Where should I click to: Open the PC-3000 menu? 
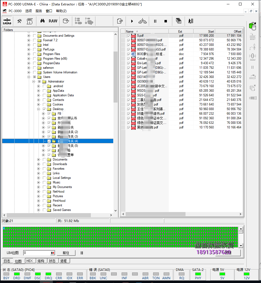click(15, 11)
